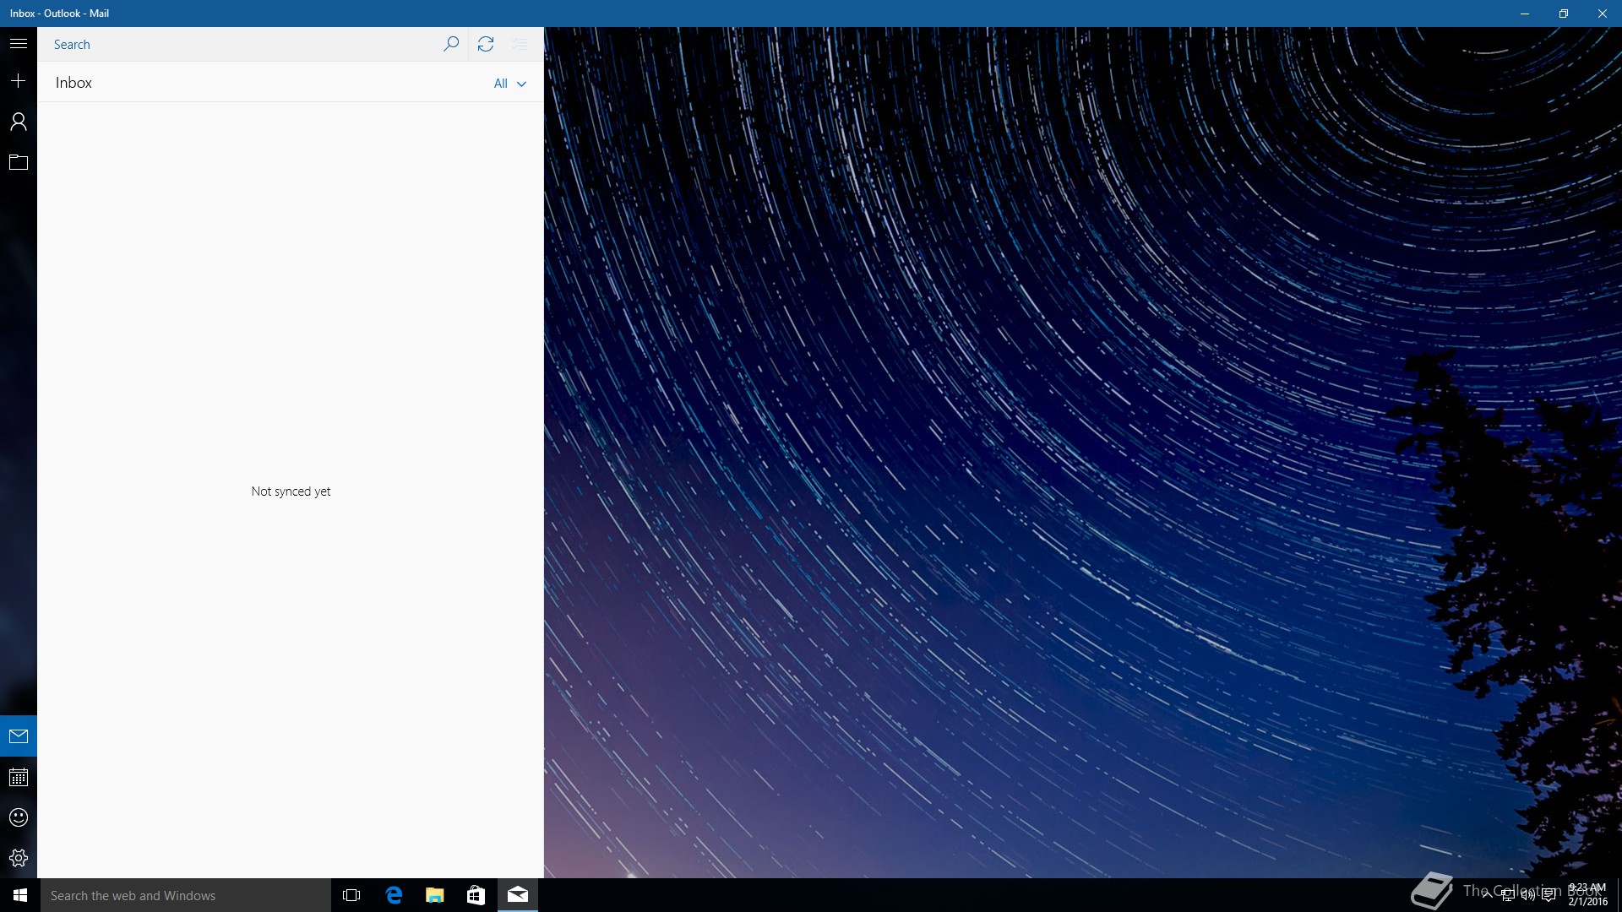Click into the Search mail field
Image resolution: width=1622 pixels, height=912 pixels.
tap(241, 45)
